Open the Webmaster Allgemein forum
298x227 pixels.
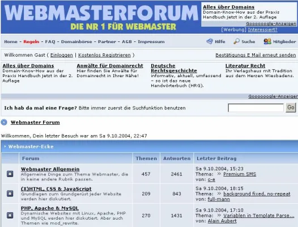coord(50,169)
